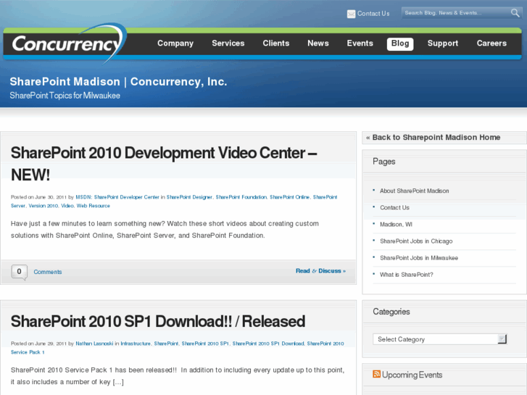Open the SharePoint Designer category link

tap(189, 197)
